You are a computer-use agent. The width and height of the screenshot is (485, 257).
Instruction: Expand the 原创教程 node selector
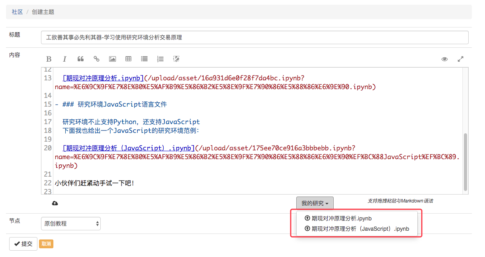click(x=71, y=224)
